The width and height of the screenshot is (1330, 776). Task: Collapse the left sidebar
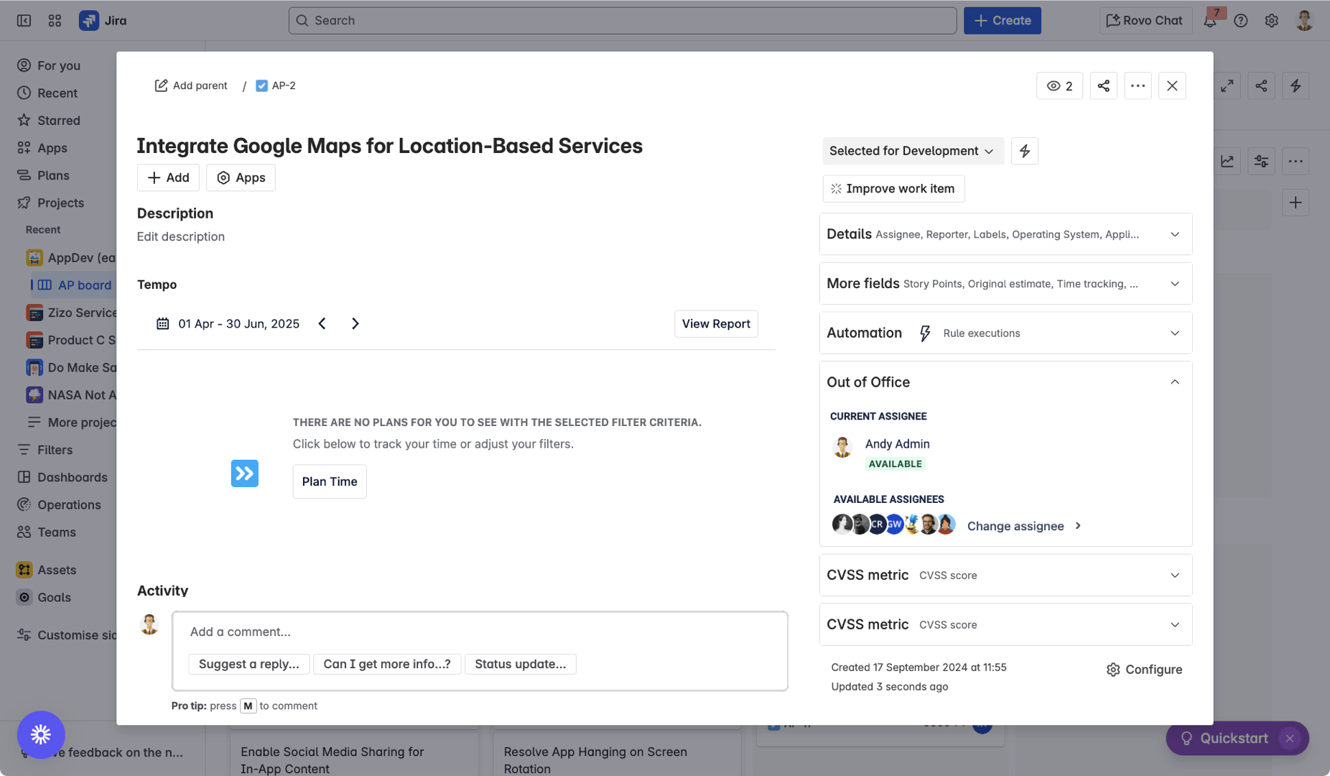[24, 21]
